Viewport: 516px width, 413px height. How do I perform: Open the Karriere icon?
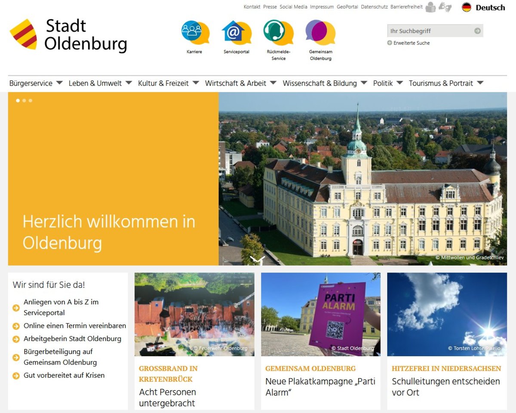pos(195,33)
